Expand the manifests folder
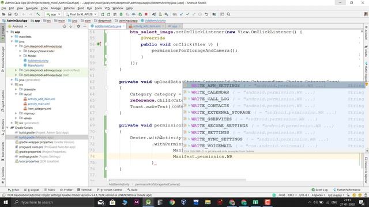The height and width of the screenshot is (207, 369). [12, 37]
